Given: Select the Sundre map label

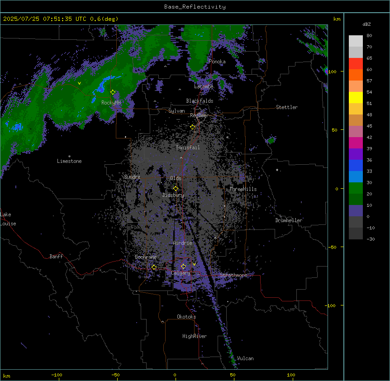Looking at the screenshot, I should coord(132,177).
